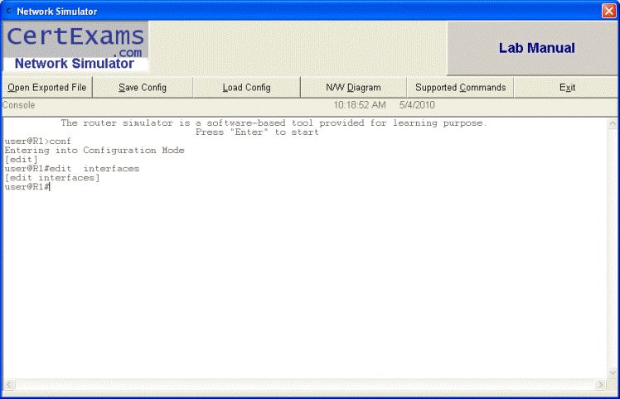Click the horizontal scrollbar track below the console
Screen dimensions: 620x399
304,385
